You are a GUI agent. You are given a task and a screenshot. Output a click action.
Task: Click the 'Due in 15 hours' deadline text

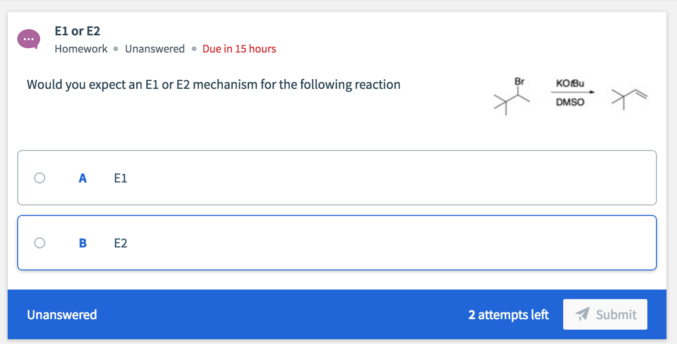pos(239,48)
